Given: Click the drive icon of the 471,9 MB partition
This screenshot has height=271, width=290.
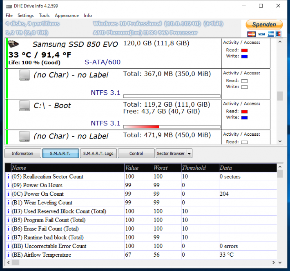Looking at the screenshot, I should tap(25, 137).
